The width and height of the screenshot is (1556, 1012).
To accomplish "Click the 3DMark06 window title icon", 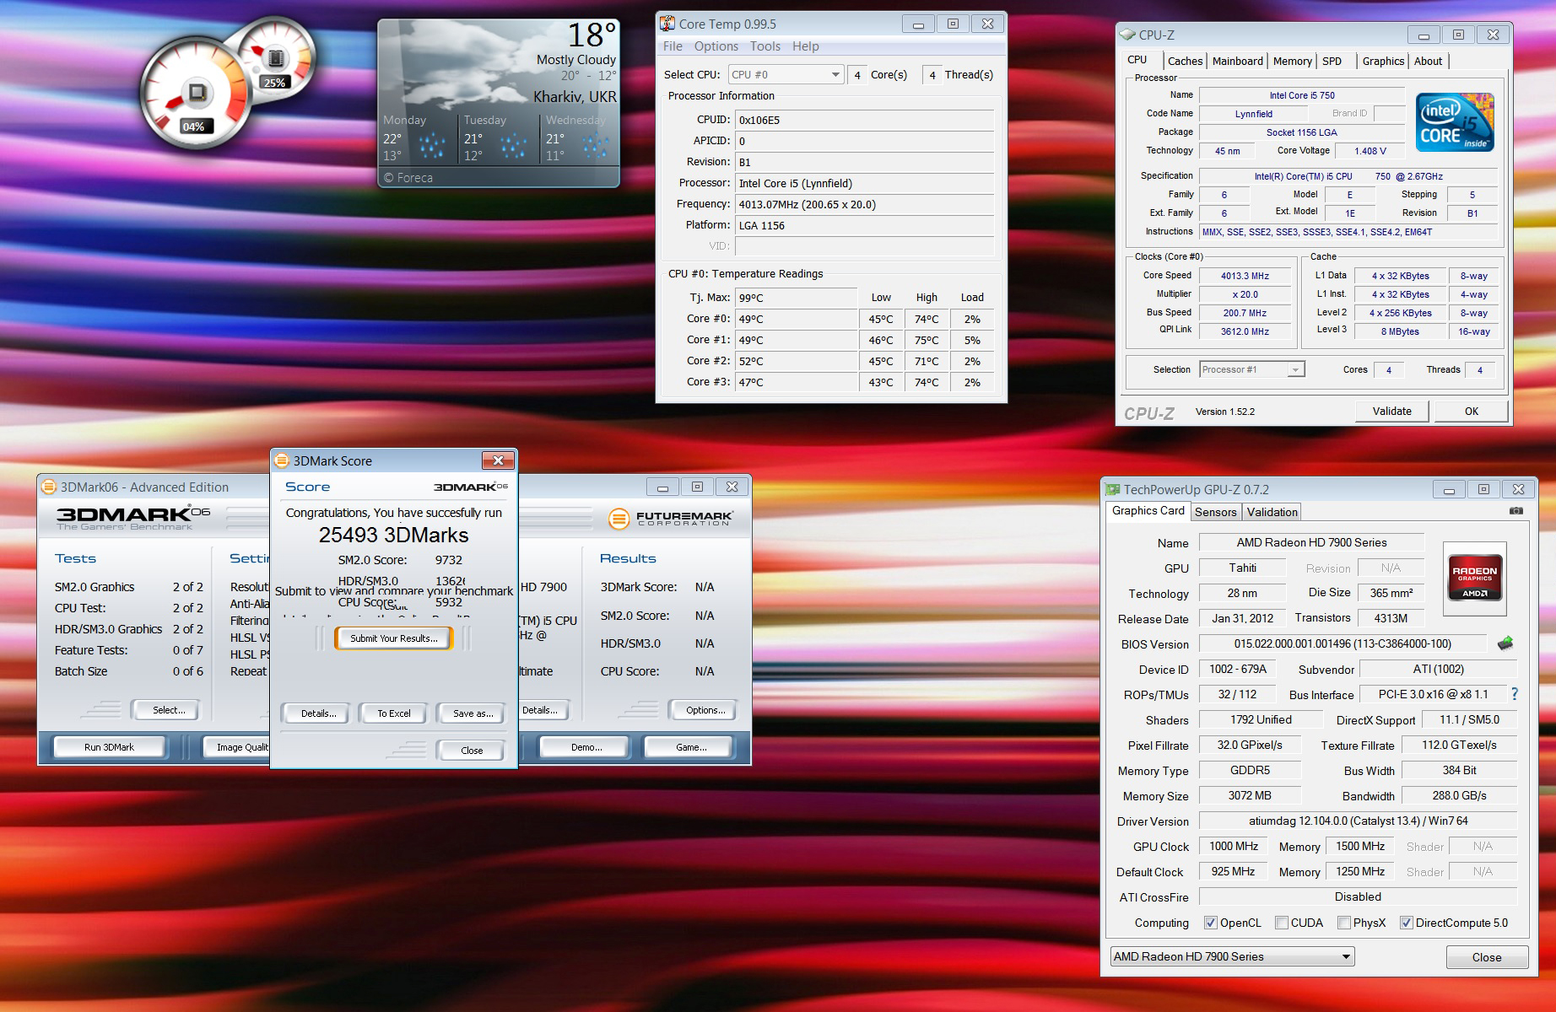I will click(x=49, y=487).
